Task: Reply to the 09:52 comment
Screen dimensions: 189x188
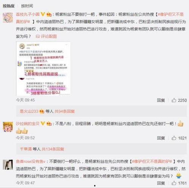Action: pyautogui.click(x=161, y=138)
